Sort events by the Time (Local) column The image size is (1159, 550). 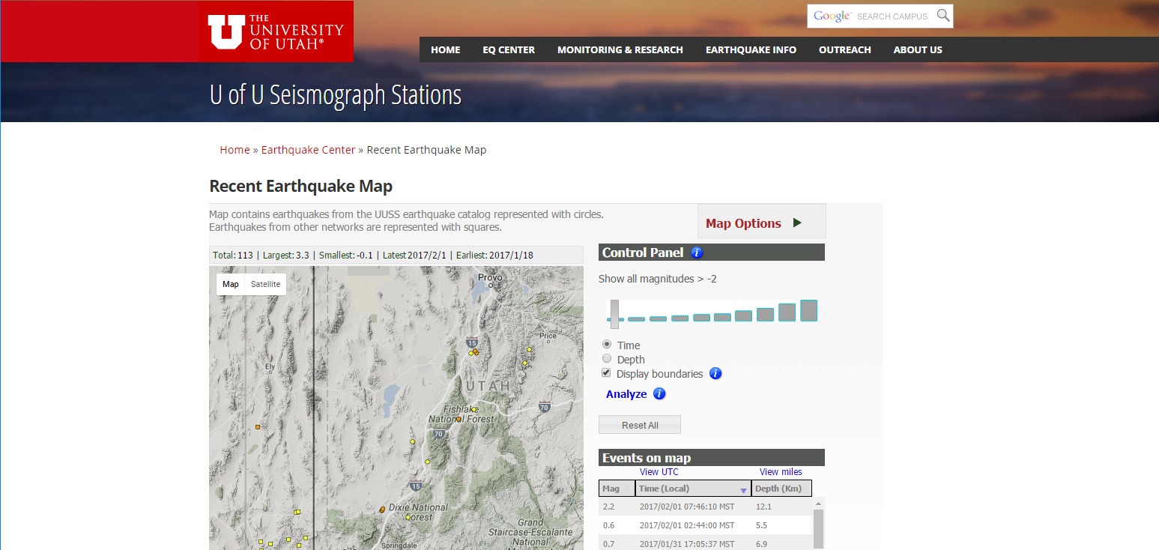(x=692, y=489)
